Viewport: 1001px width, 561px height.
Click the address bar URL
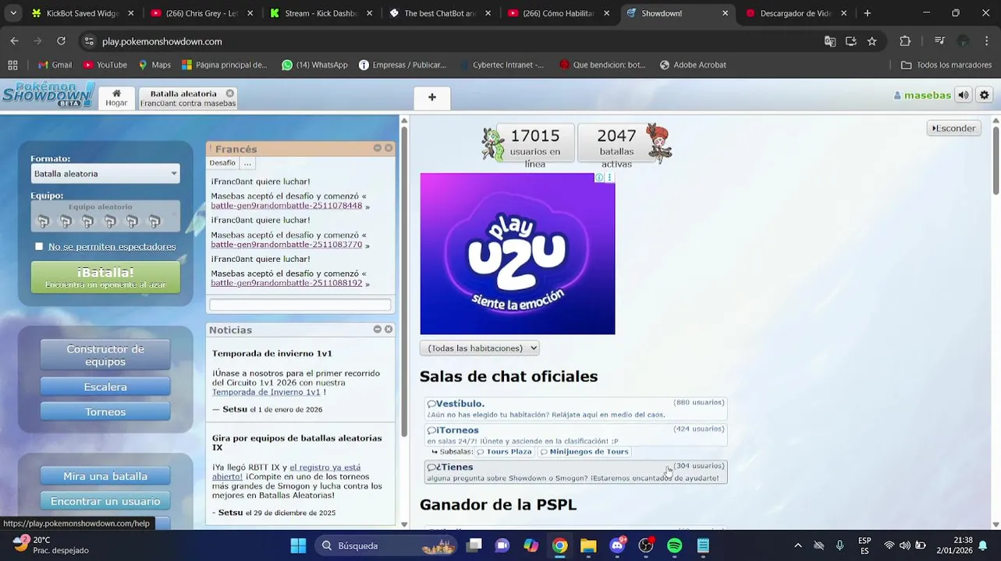162,41
